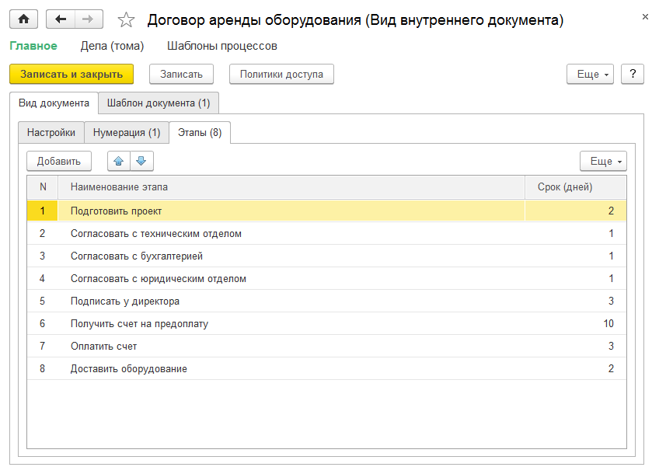Open help via question mark button
The image size is (659, 474).
pos(633,75)
